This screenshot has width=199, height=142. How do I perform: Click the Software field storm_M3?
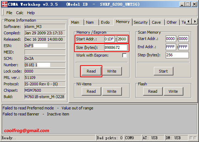point(45,27)
